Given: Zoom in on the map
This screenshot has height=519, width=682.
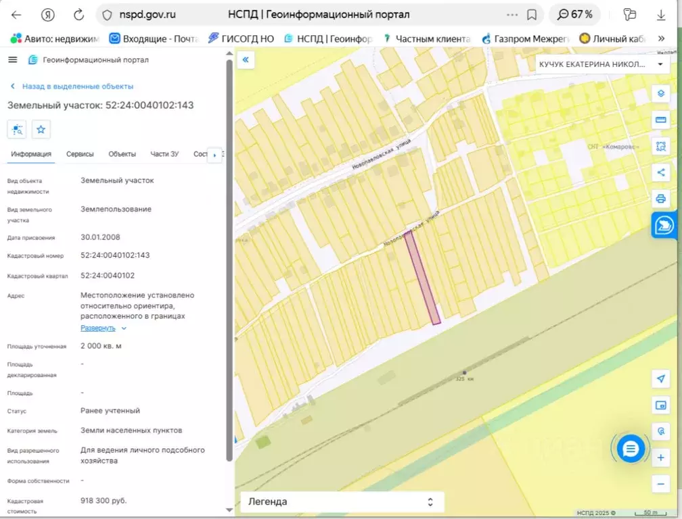Looking at the screenshot, I should [660, 458].
